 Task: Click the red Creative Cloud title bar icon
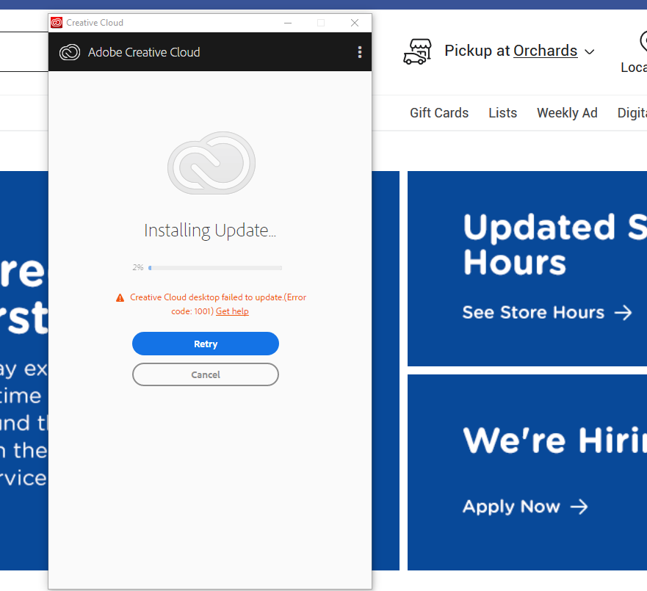(x=57, y=23)
